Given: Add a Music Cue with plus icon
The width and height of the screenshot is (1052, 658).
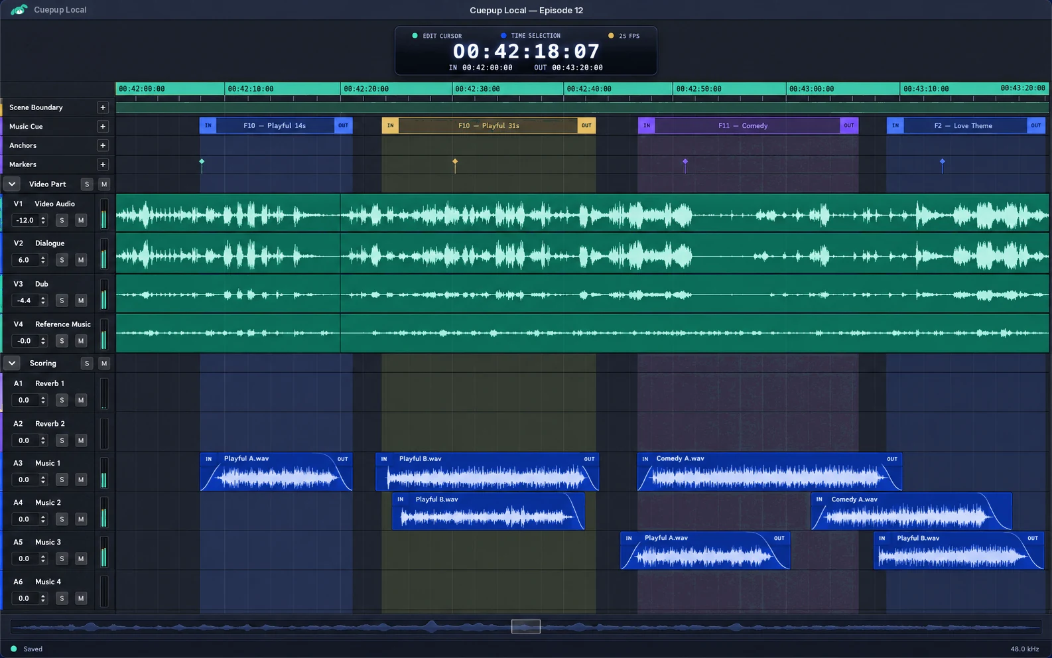Looking at the screenshot, I should point(103,126).
